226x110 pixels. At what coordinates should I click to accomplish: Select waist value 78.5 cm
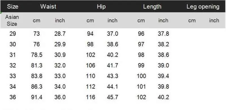pos(37,55)
